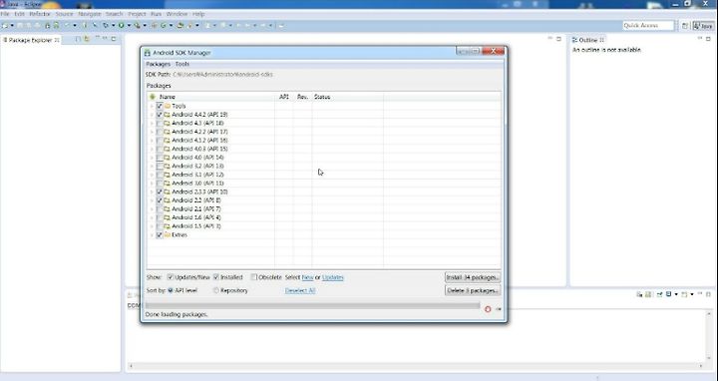
Task: Expand the Android 4.2.2 (API 17) group
Action: (x=152, y=132)
